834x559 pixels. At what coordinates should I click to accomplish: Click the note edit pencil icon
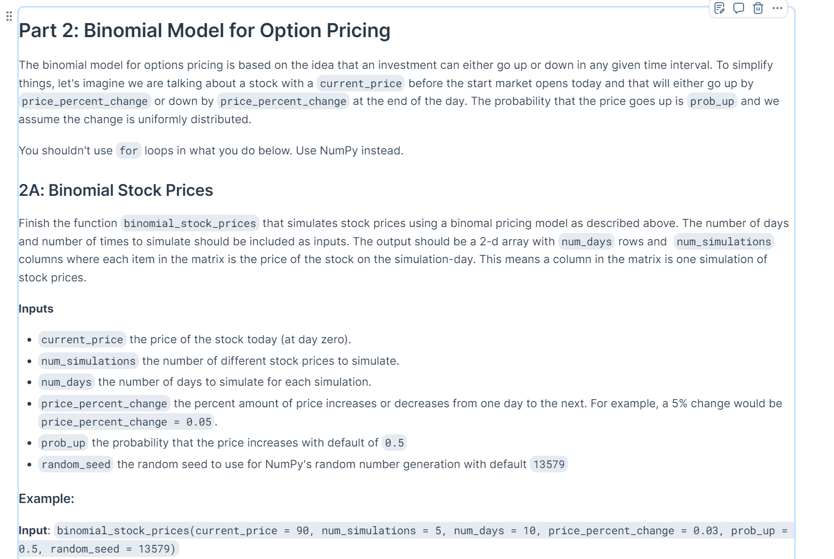coord(719,9)
